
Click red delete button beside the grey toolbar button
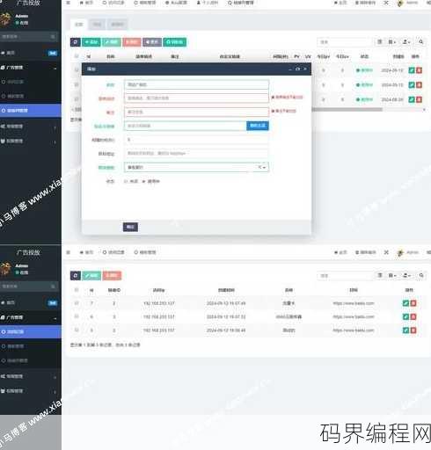point(132,42)
